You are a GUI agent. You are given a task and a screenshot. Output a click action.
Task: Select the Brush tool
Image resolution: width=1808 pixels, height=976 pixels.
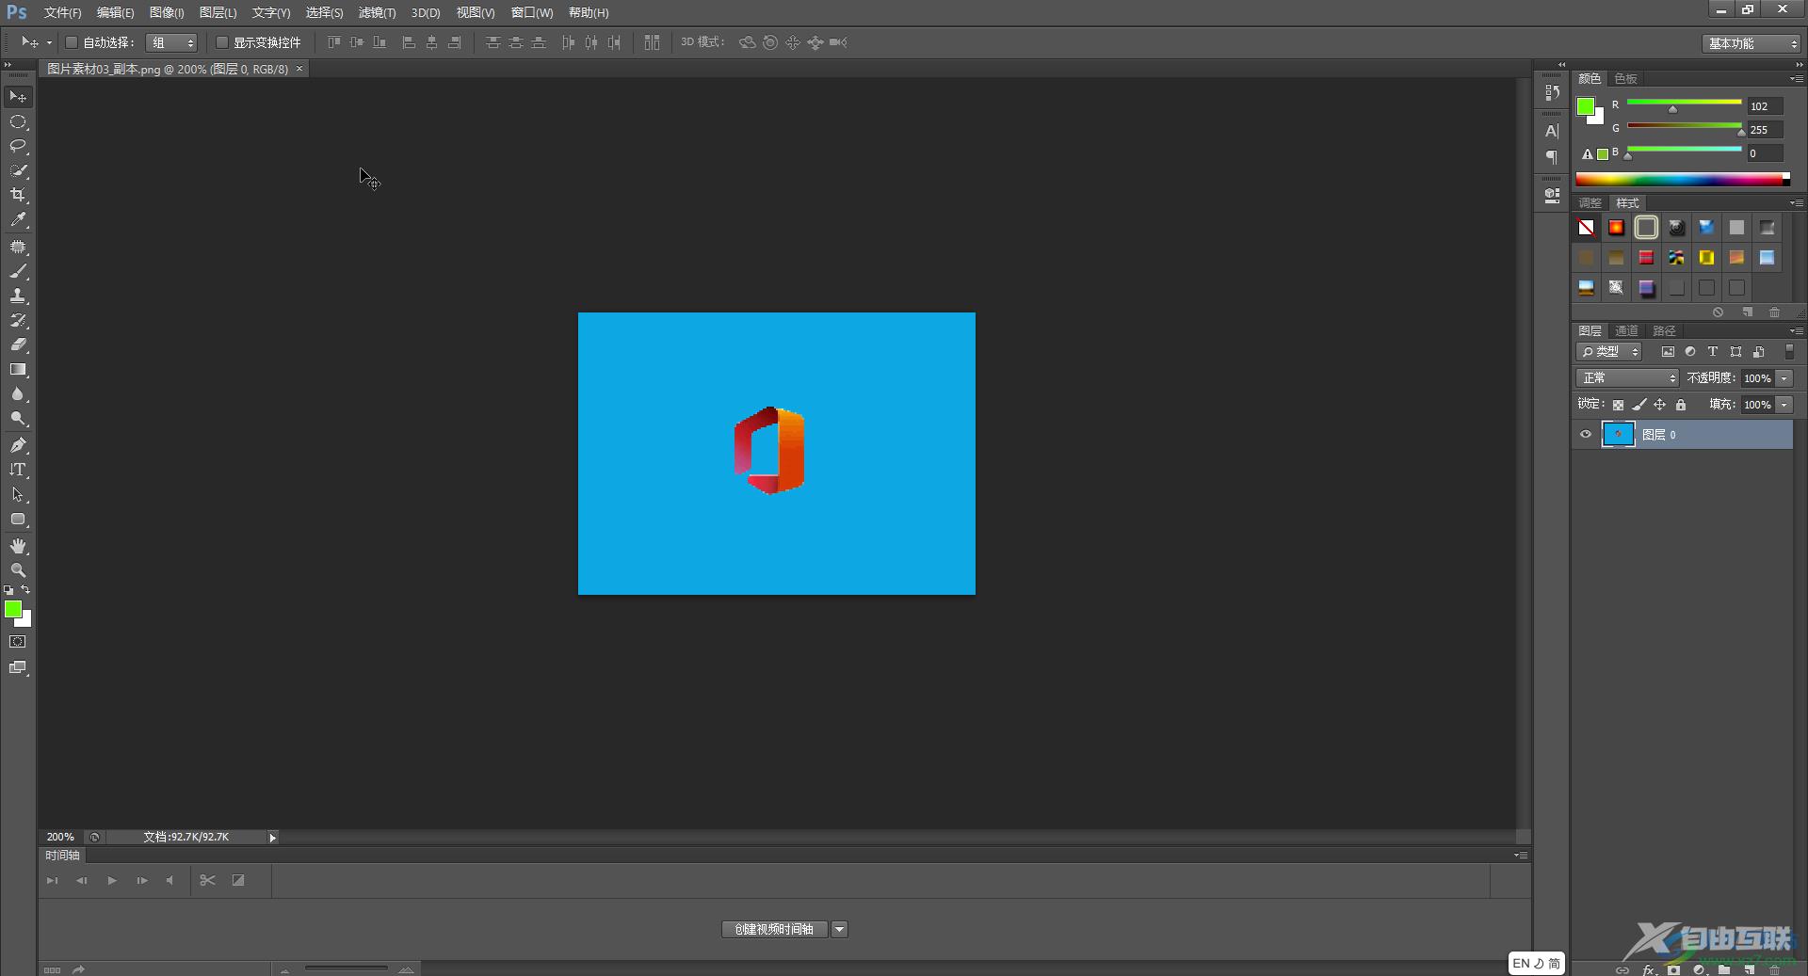coord(18,272)
